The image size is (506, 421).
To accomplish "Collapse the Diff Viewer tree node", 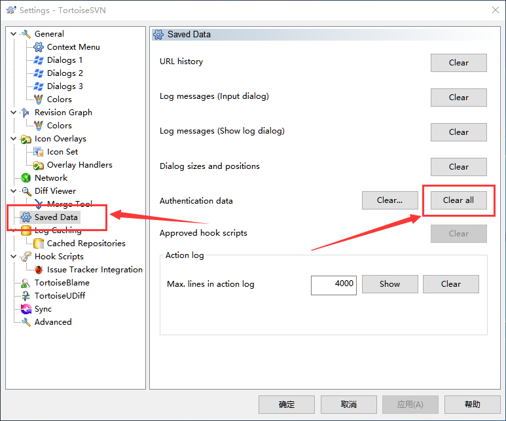I will (13, 191).
